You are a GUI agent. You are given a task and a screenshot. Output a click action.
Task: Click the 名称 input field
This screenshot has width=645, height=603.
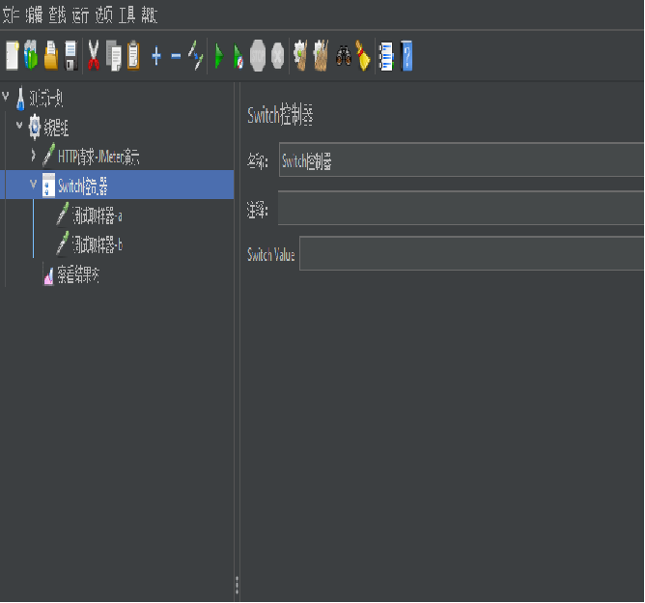pos(462,159)
